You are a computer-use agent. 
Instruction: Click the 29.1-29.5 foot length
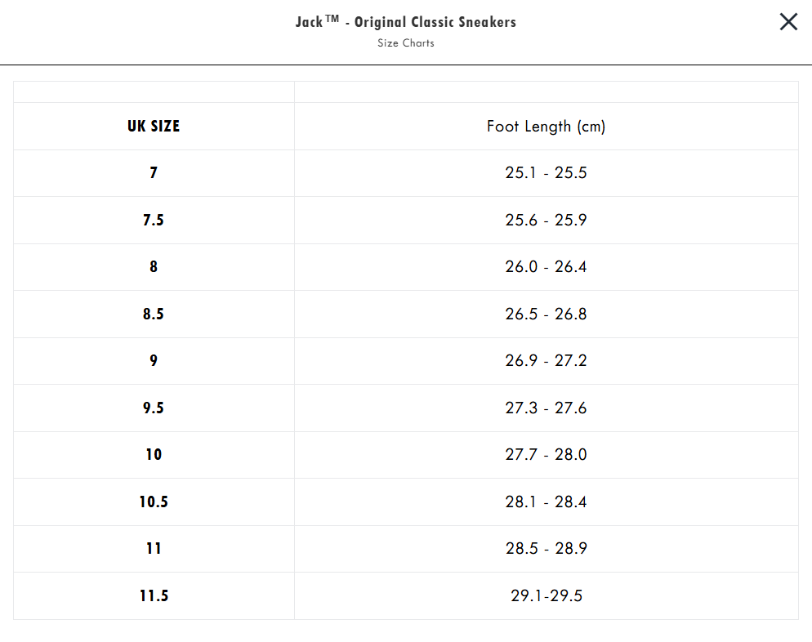(547, 596)
